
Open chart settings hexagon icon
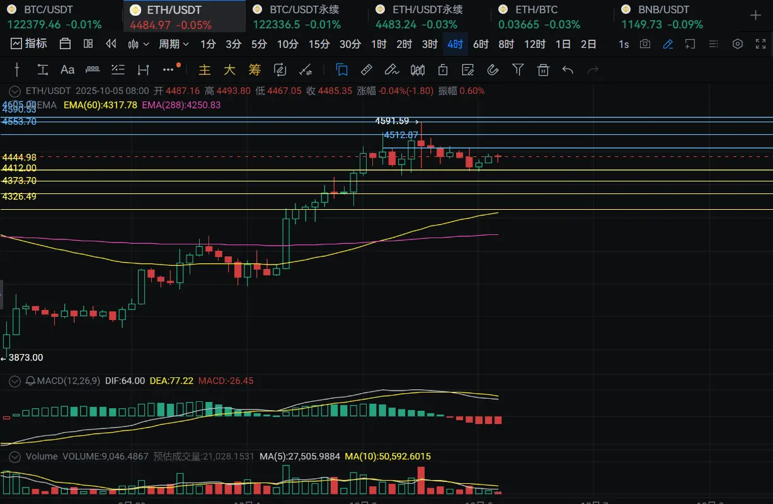[738, 44]
